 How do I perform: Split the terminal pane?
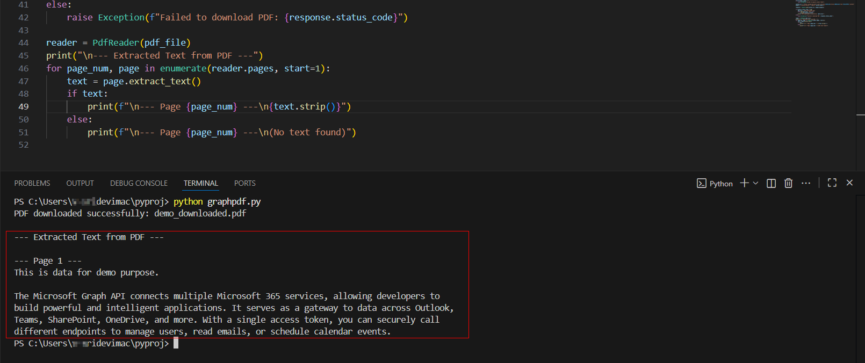click(x=771, y=183)
